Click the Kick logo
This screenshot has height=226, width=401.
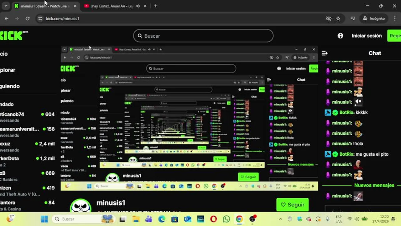(x=14, y=35)
